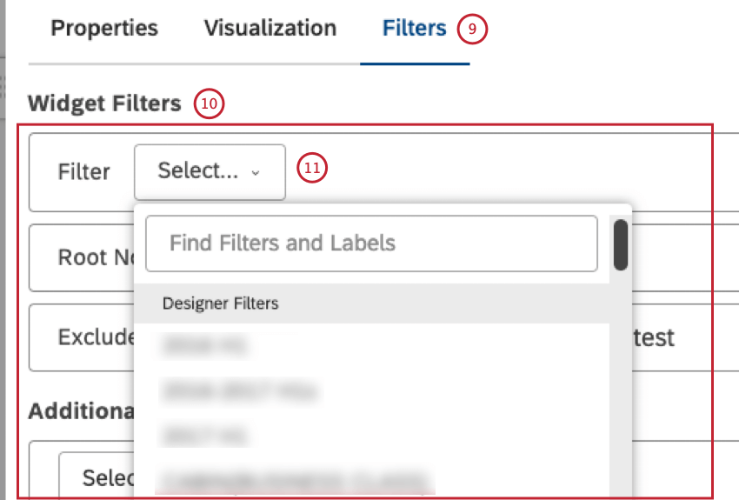This screenshot has height=500, width=739.
Task: Select the Filters tab
Action: (414, 29)
